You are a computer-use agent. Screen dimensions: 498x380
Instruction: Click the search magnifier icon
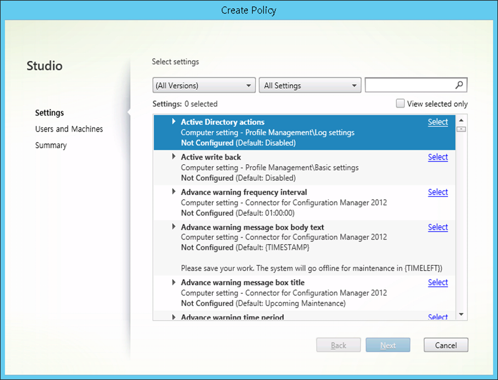click(x=459, y=85)
